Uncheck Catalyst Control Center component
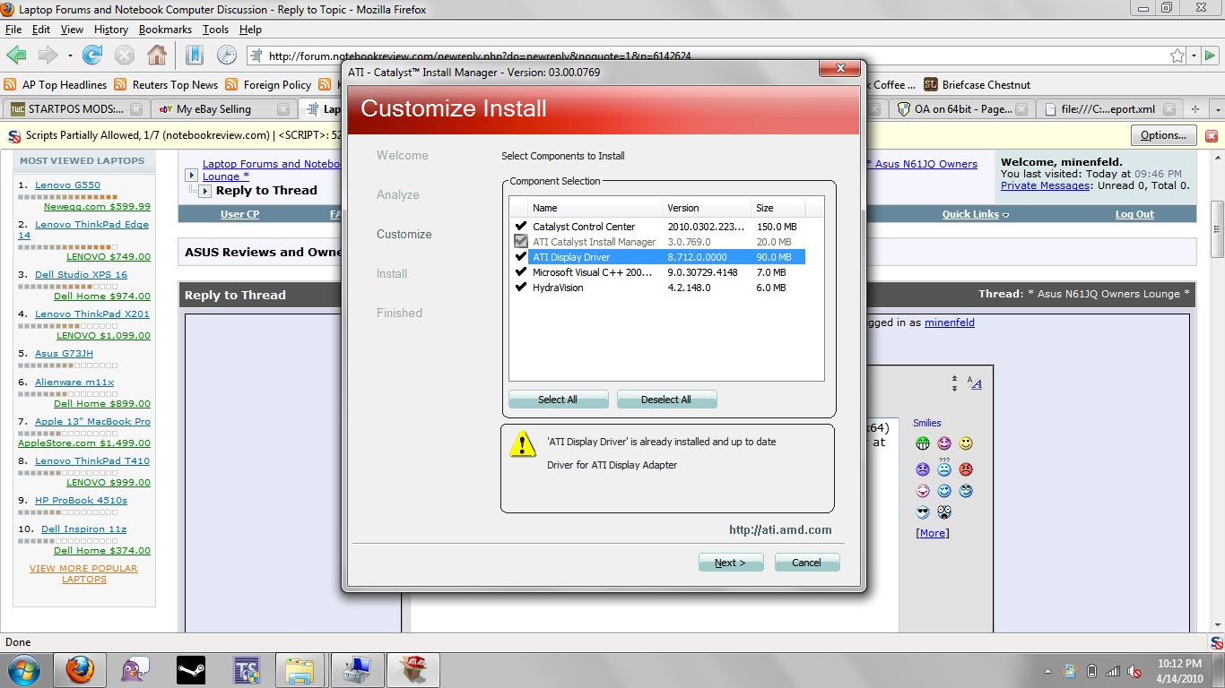Screen dimensions: 1225x688 [x=520, y=227]
